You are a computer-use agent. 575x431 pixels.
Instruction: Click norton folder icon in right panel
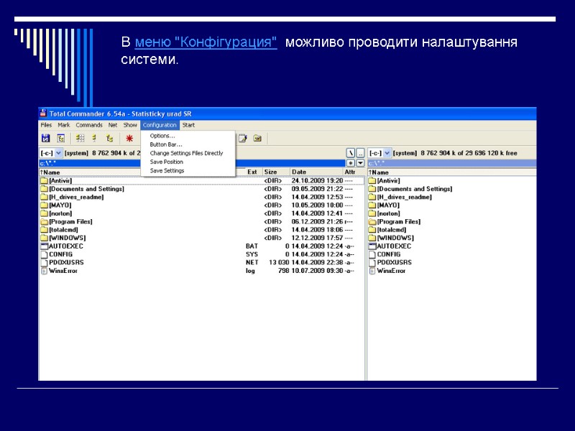click(x=372, y=213)
